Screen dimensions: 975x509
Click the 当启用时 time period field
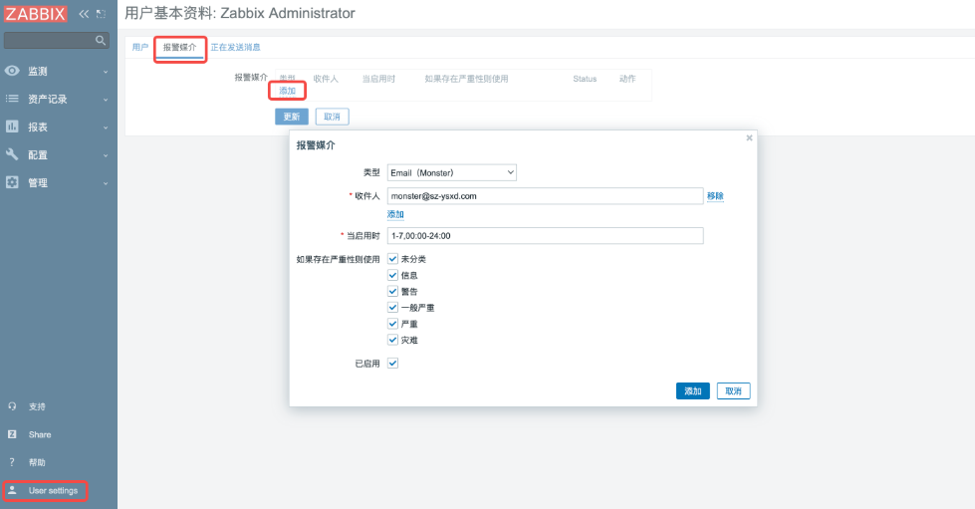click(x=546, y=236)
